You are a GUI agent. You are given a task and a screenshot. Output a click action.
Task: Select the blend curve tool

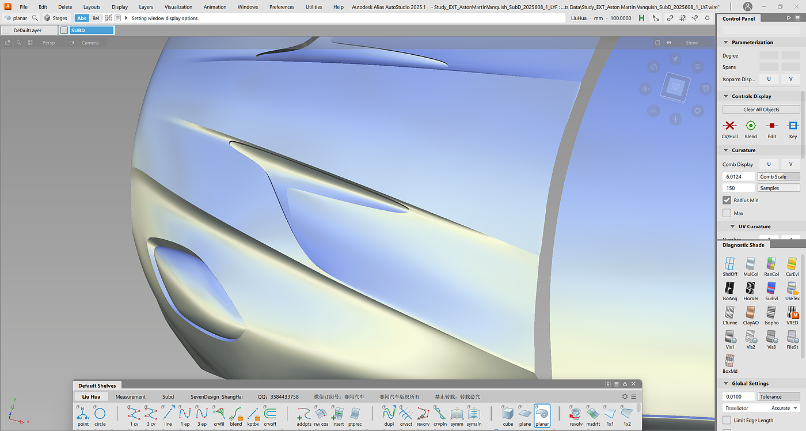point(236,414)
